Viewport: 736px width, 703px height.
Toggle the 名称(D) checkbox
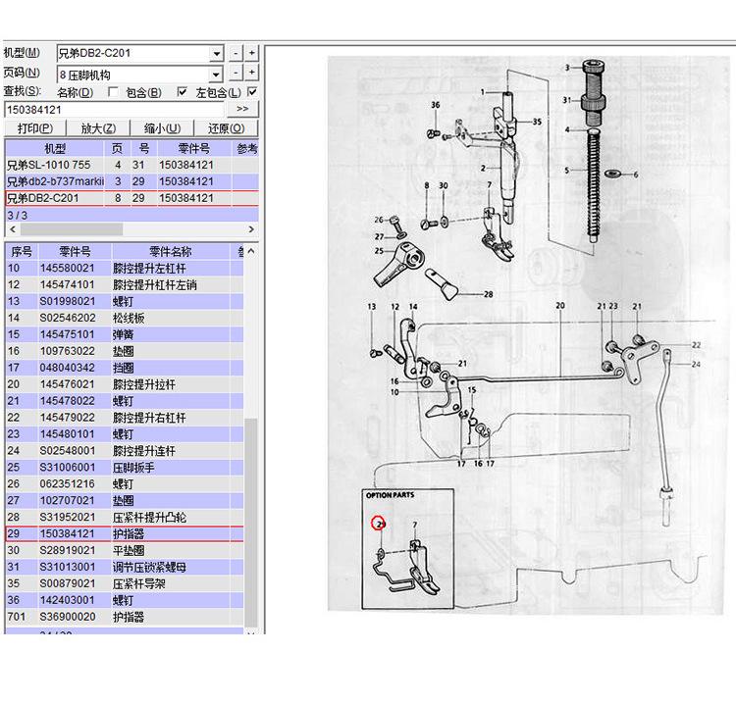coord(113,92)
